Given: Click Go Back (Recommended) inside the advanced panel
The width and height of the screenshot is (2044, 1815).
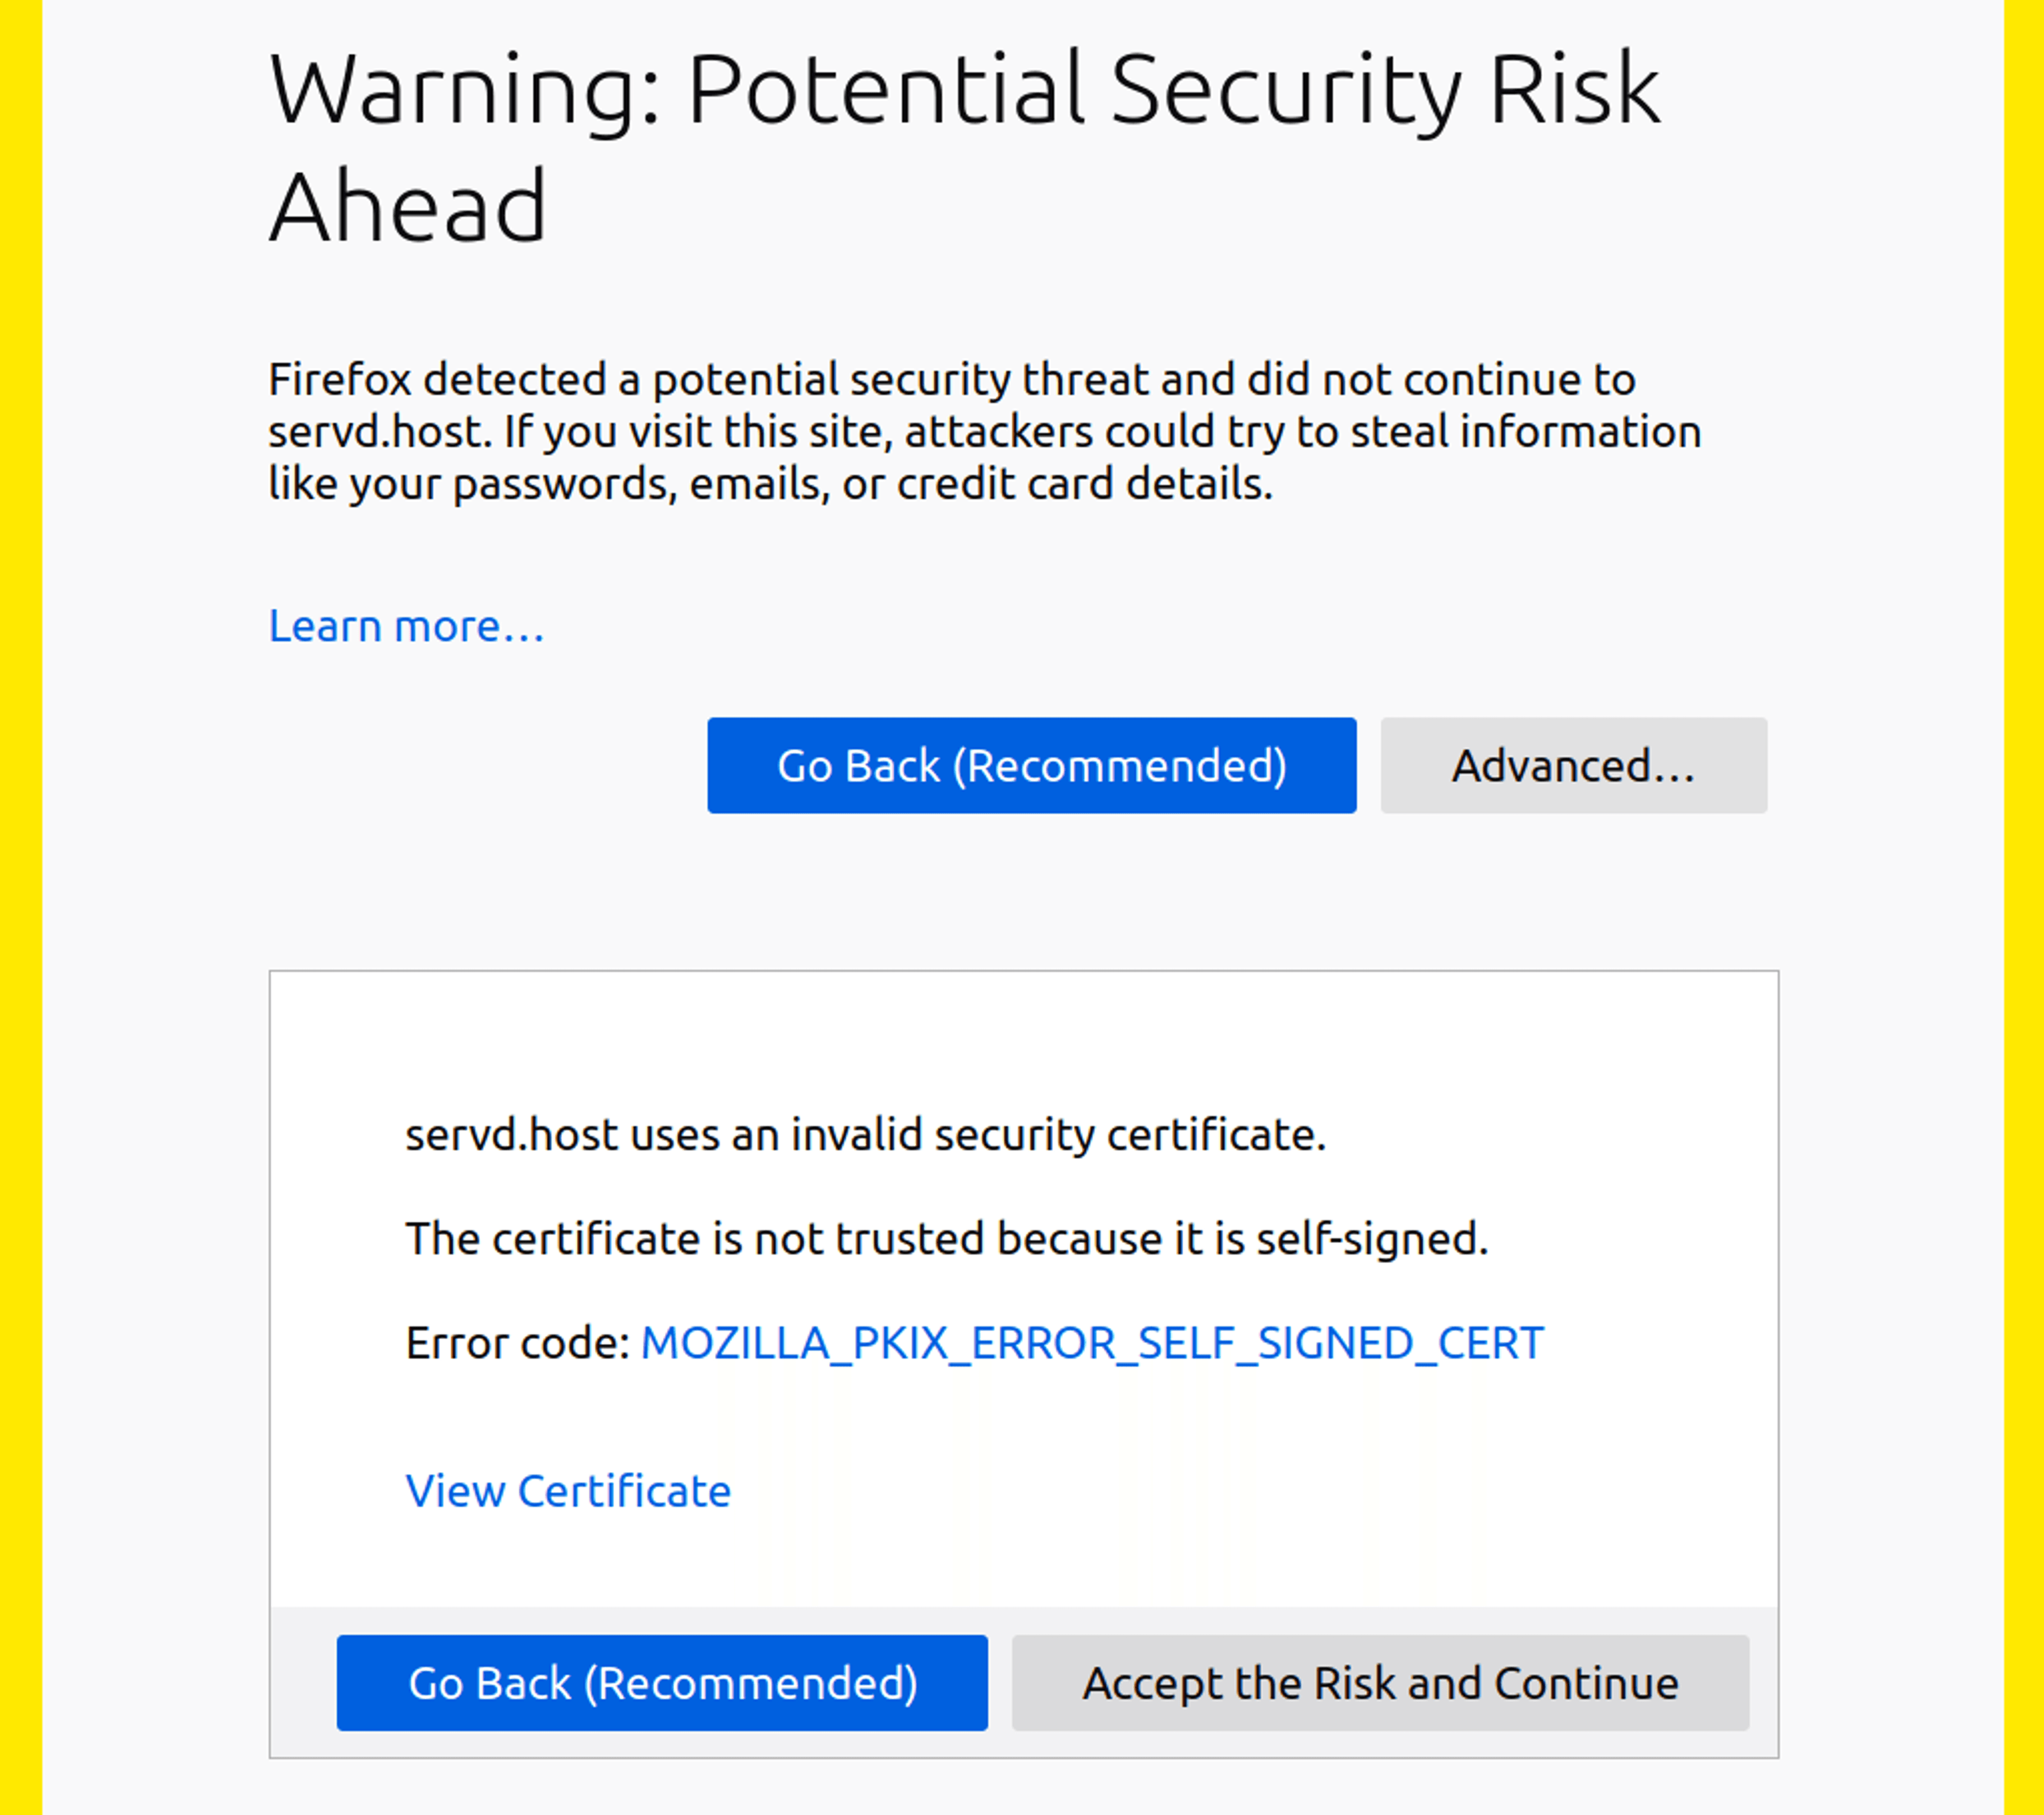Looking at the screenshot, I should (662, 1683).
